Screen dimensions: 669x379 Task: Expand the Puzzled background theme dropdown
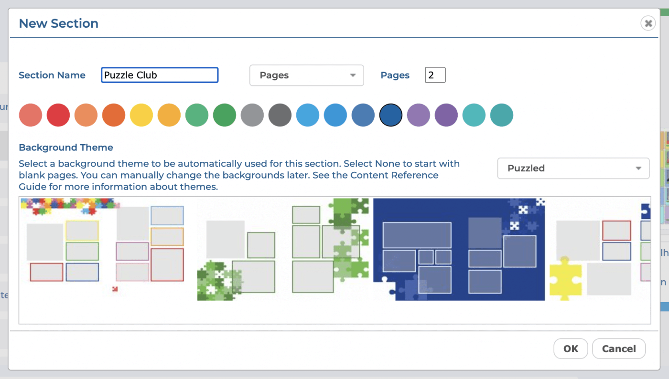pyautogui.click(x=573, y=168)
